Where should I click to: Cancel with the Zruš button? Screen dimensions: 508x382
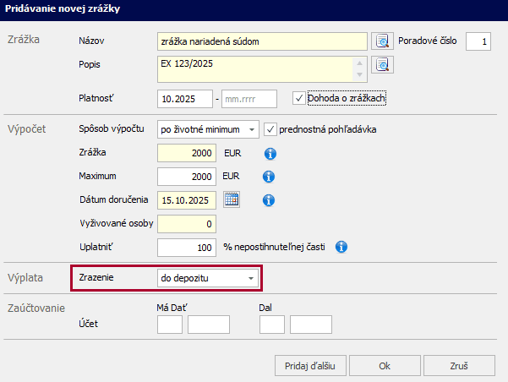tap(459, 366)
